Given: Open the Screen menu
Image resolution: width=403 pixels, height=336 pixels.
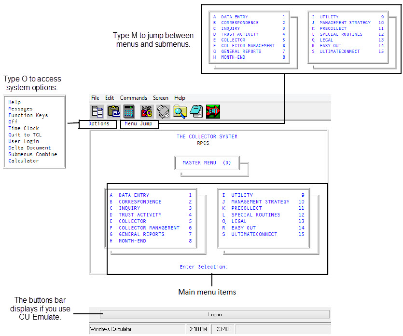Looking at the screenshot, I should coord(161,98).
